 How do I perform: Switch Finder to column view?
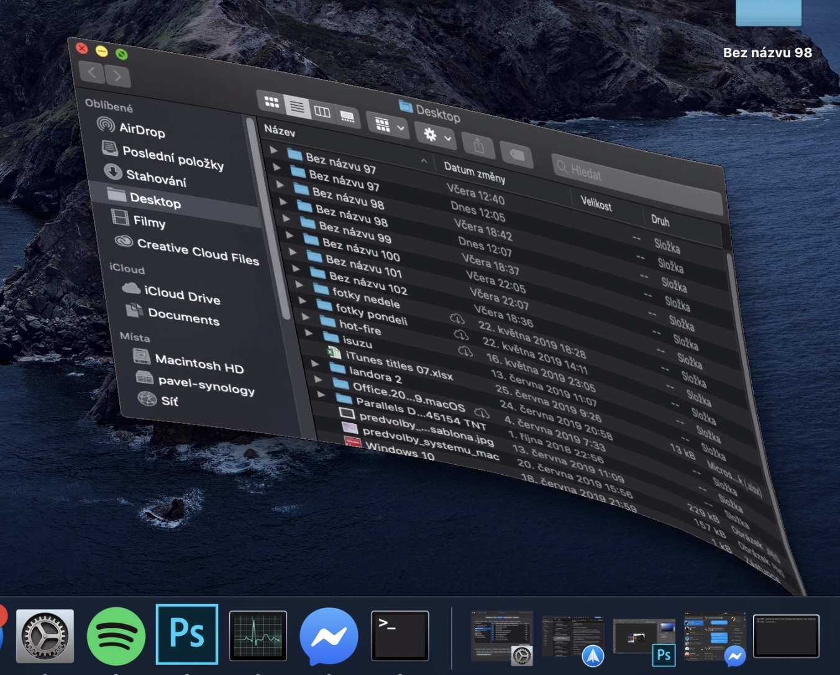(322, 112)
